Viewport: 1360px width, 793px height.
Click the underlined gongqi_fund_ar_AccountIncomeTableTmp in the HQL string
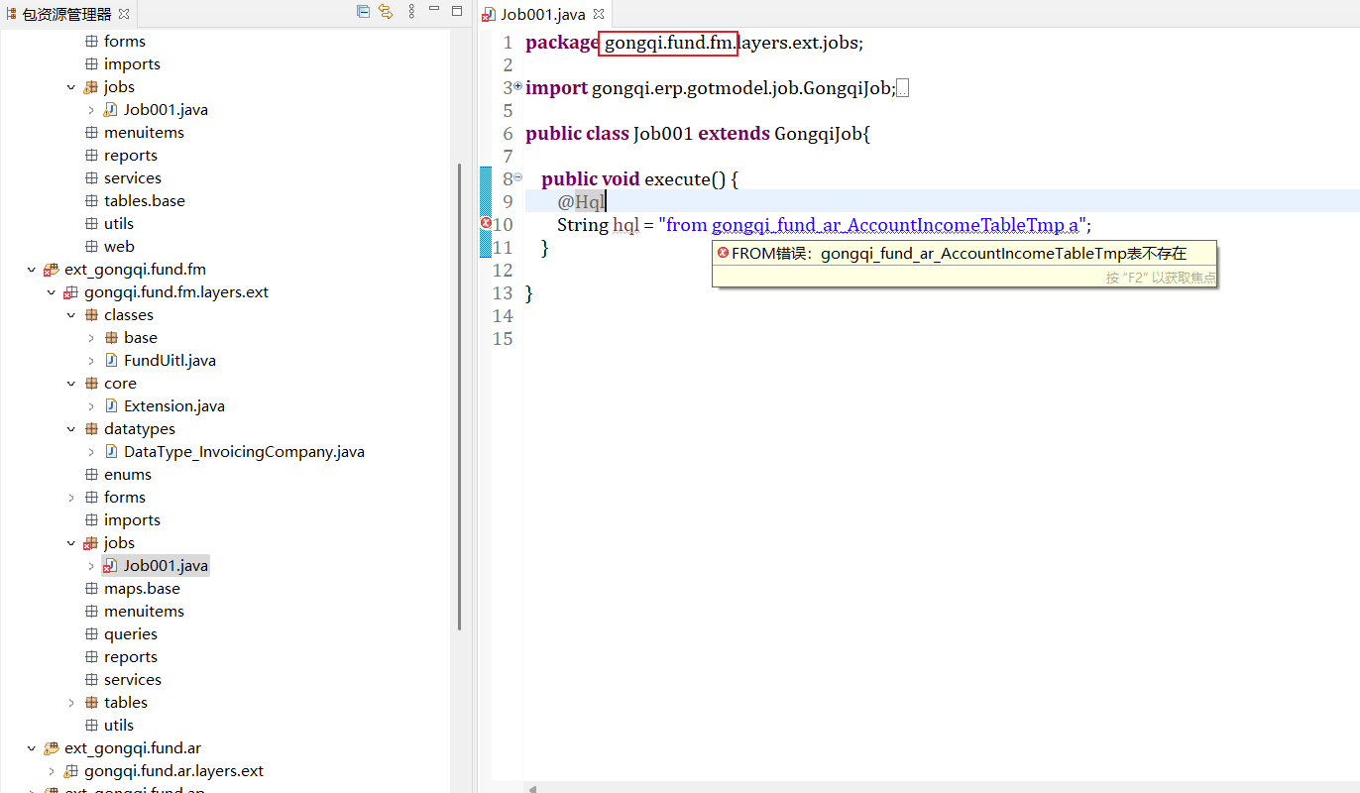(x=888, y=225)
